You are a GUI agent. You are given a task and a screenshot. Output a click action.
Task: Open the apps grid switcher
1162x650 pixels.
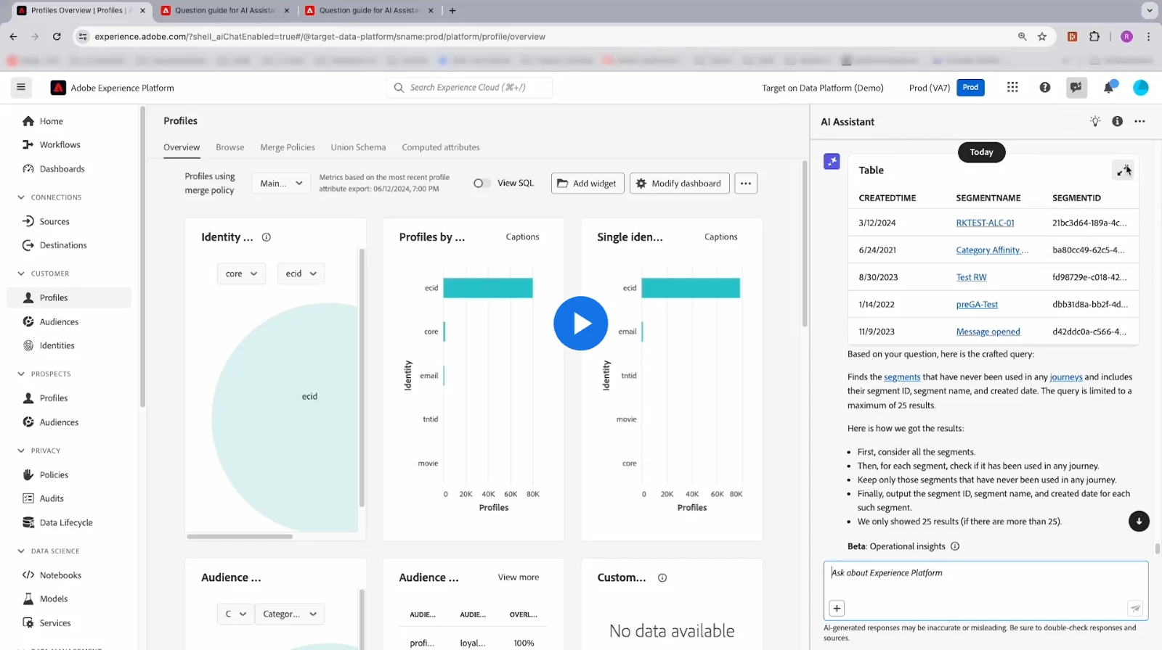point(1012,87)
